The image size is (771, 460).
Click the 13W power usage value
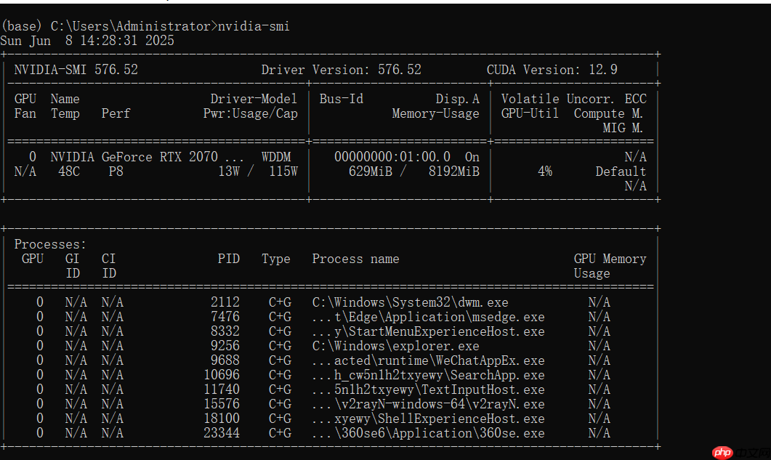point(229,172)
